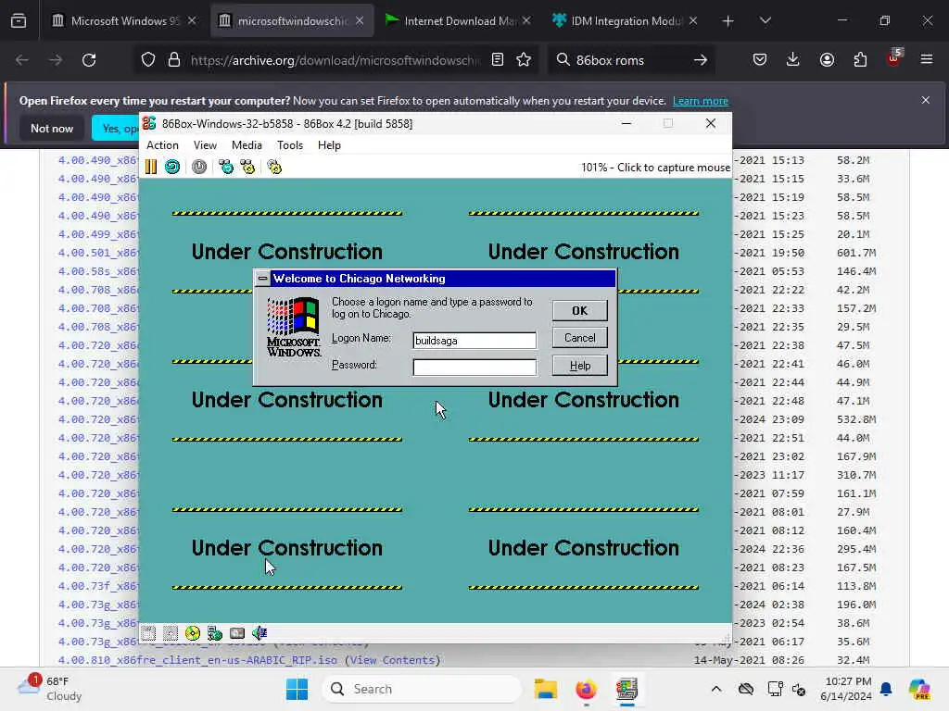949x711 pixels.
Task: Open Firefox extensions puzzle icon
Action: 860,60
